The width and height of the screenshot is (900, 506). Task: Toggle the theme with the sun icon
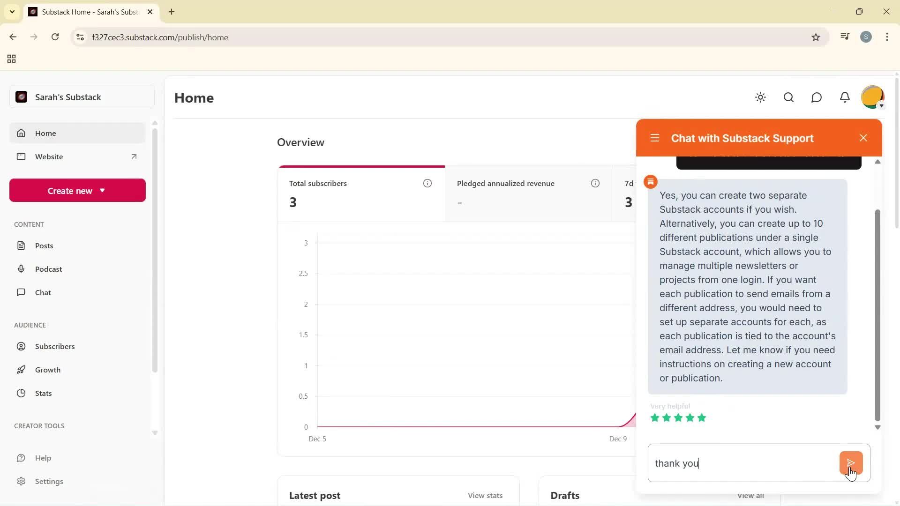(x=760, y=97)
